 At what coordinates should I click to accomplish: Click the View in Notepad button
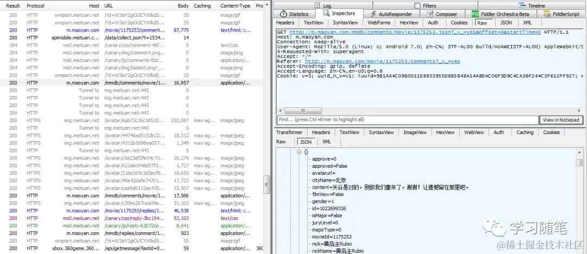[561, 120]
